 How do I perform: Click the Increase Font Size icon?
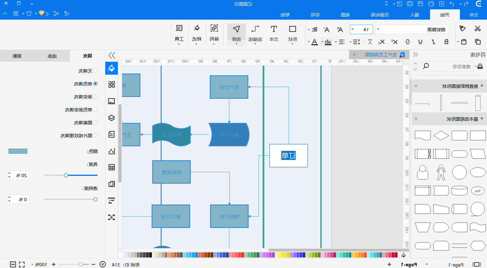click(x=340, y=29)
